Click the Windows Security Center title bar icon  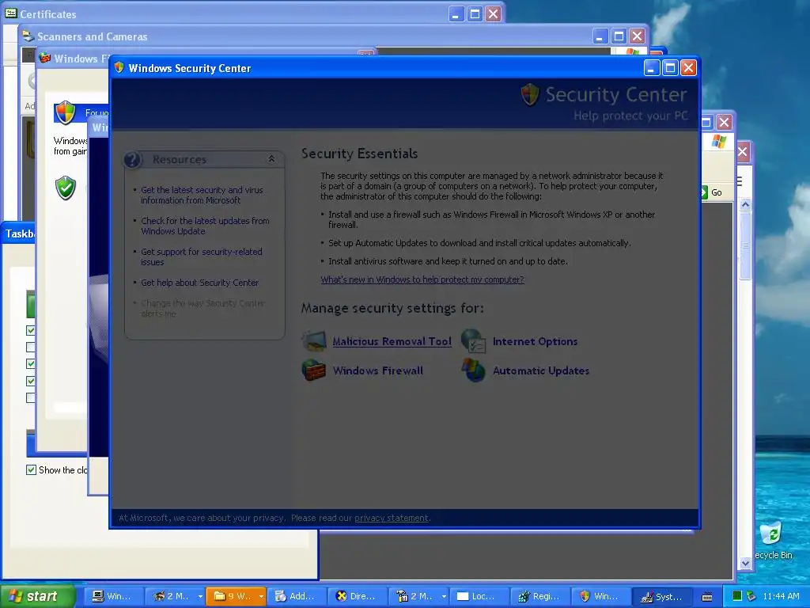pos(119,68)
